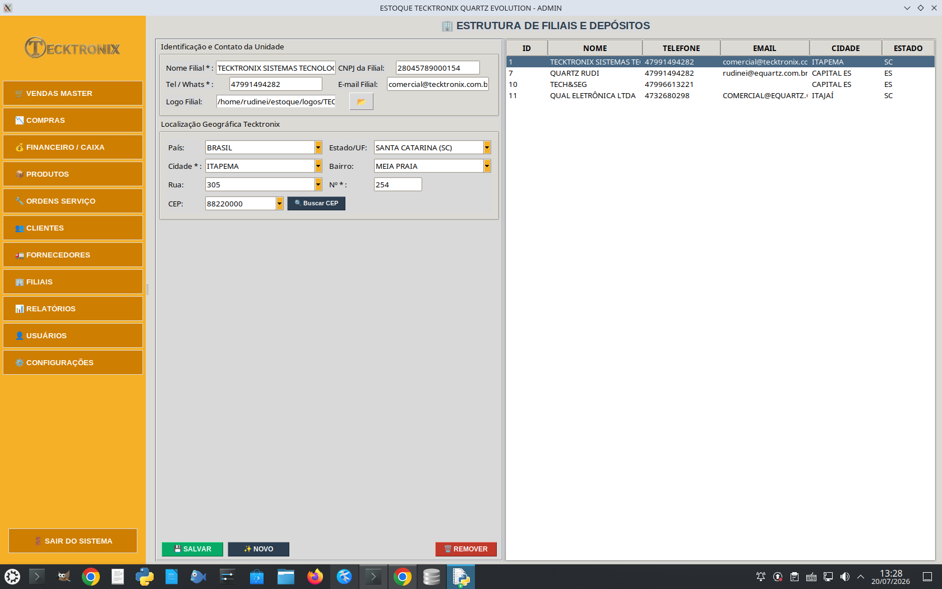Click the Buscar CEP button
Screen dimensions: 942x589
316,203
